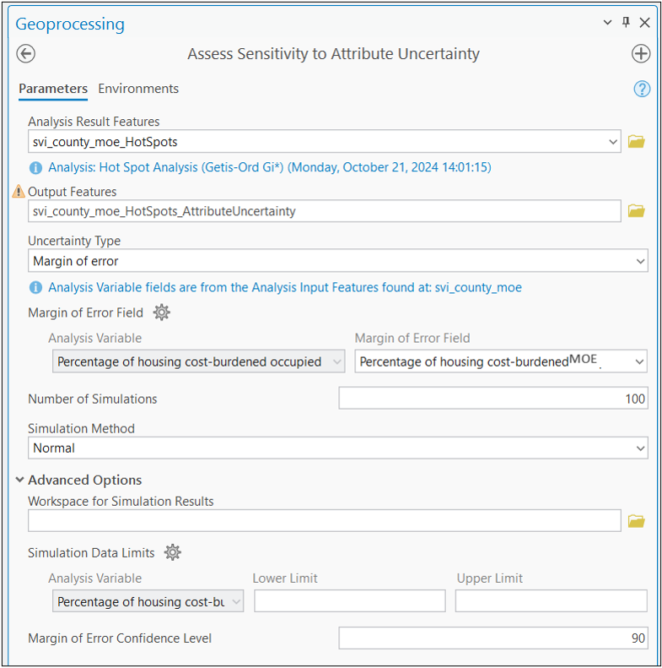The width and height of the screenshot is (662, 668).
Task: Click Number of Simulations field
Action: (x=493, y=399)
